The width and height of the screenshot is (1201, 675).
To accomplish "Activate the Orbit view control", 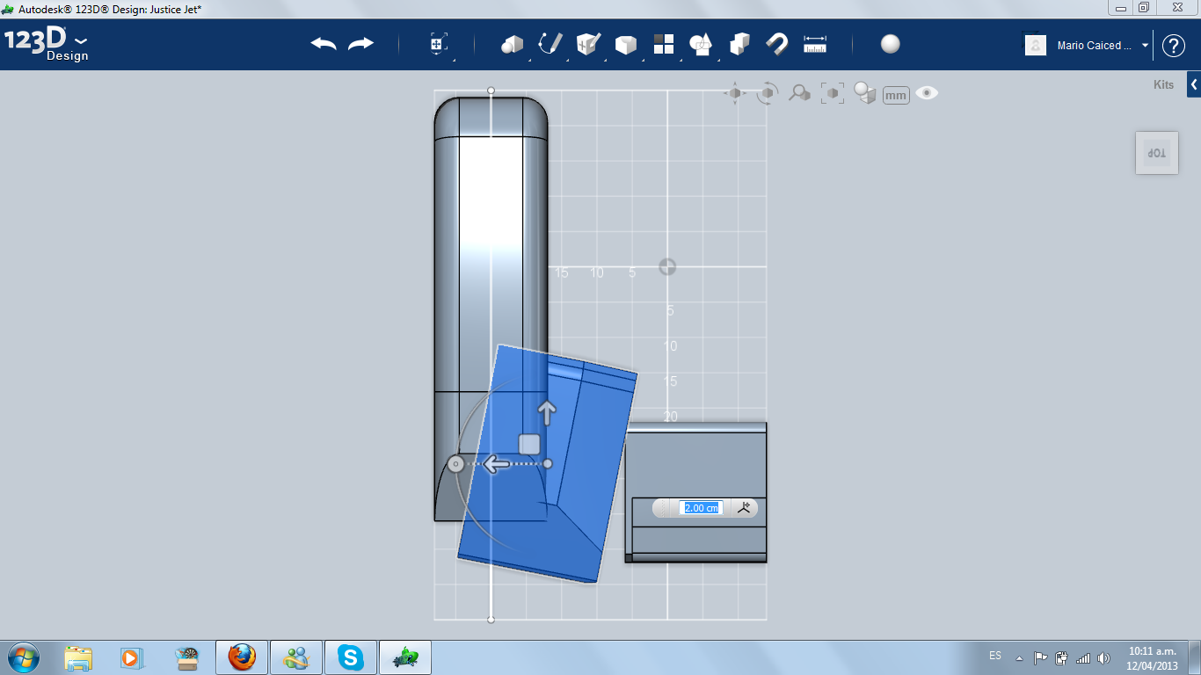I will (x=768, y=93).
